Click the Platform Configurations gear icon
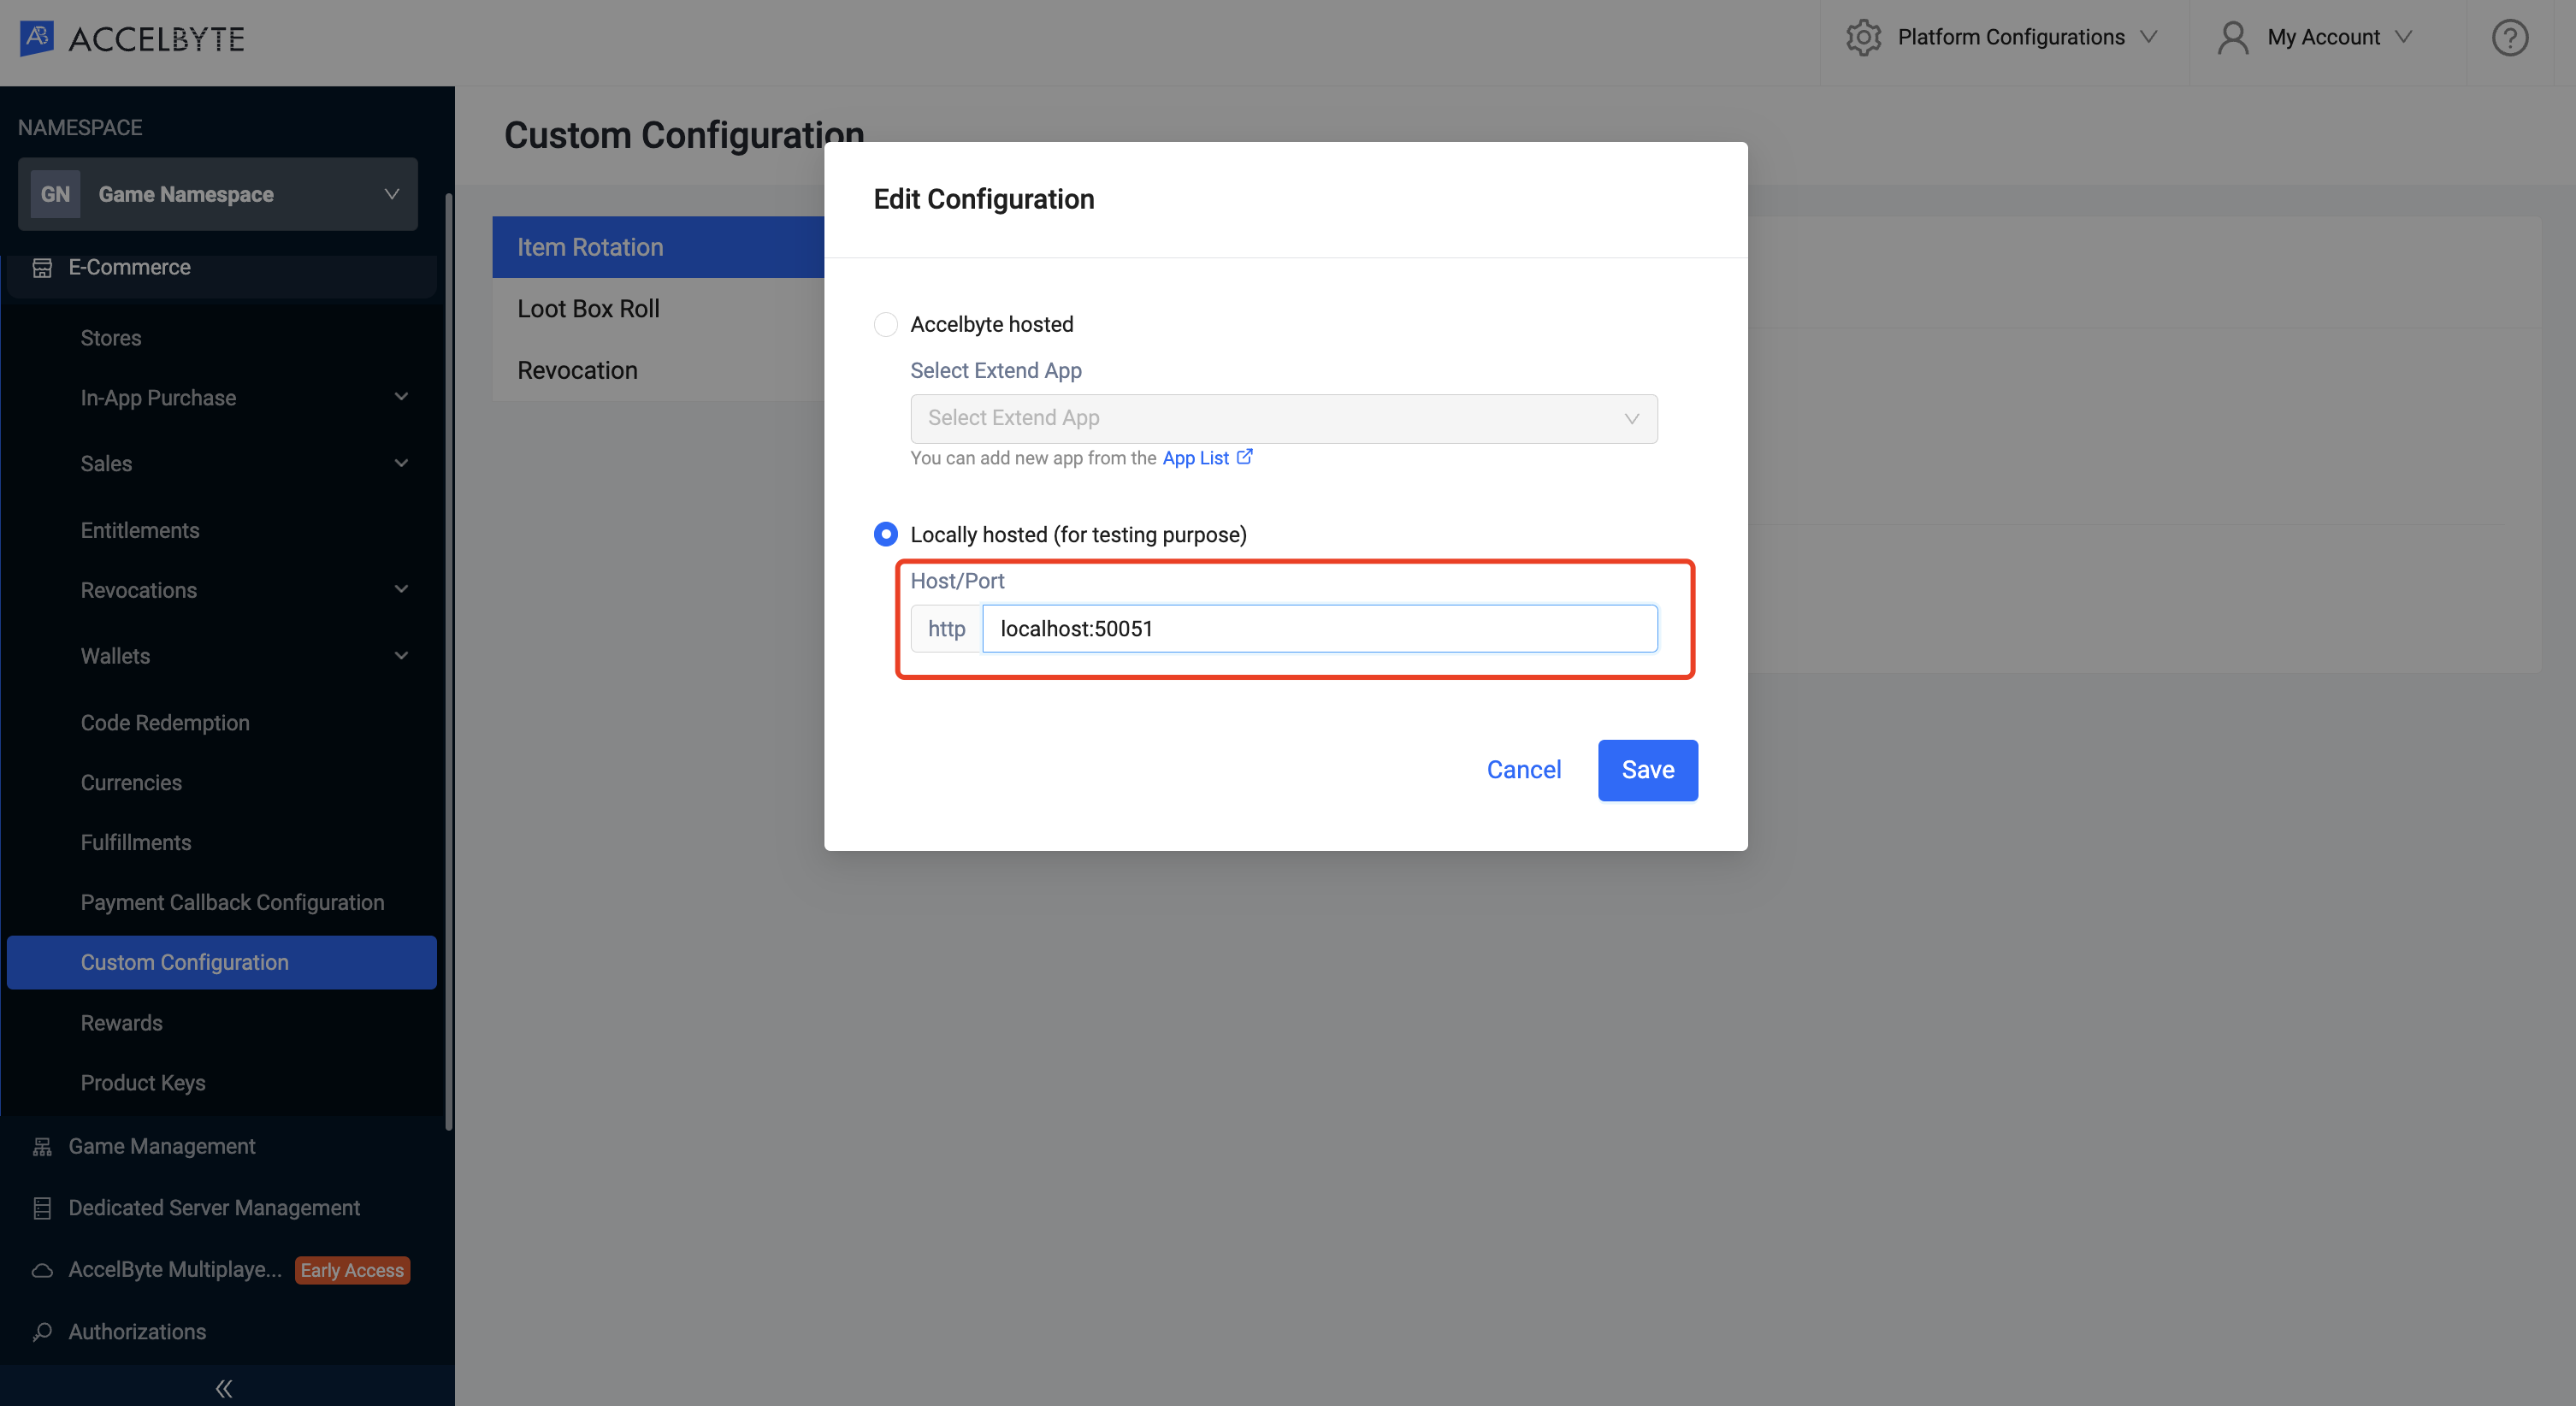 pyautogui.click(x=1868, y=34)
